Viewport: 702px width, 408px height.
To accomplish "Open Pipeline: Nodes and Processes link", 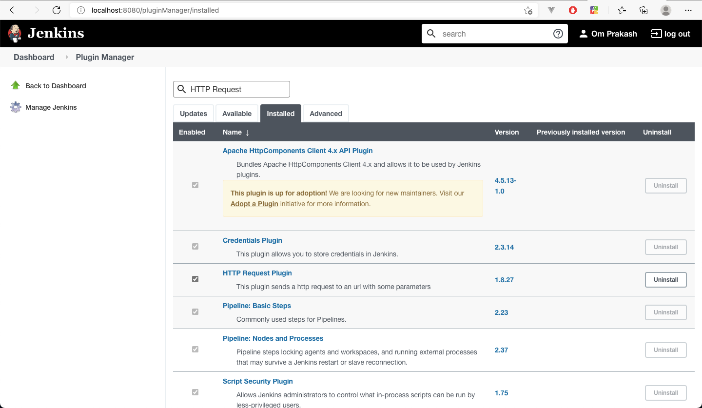I will click(273, 338).
